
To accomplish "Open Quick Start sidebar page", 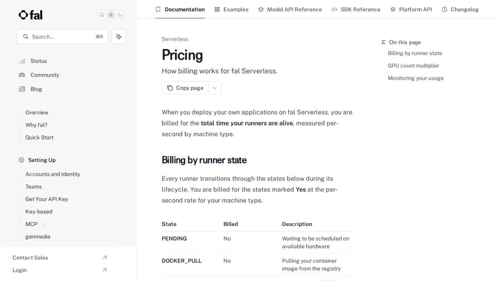I will [40, 137].
